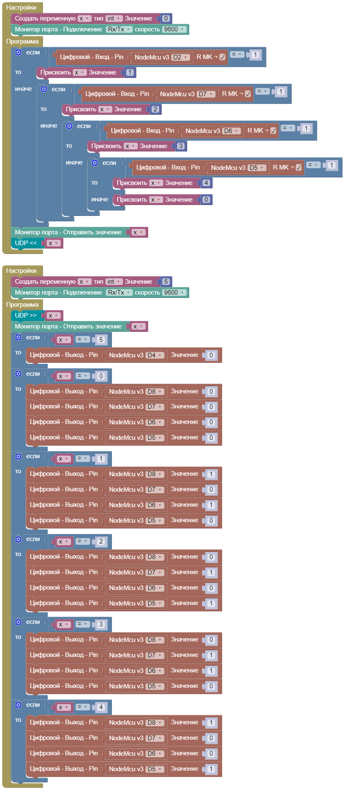Uncheck R MK checkbox on digital input D7
Image resolution: width=345 pixels, height=790 pixels.
[x=248, y=94]
